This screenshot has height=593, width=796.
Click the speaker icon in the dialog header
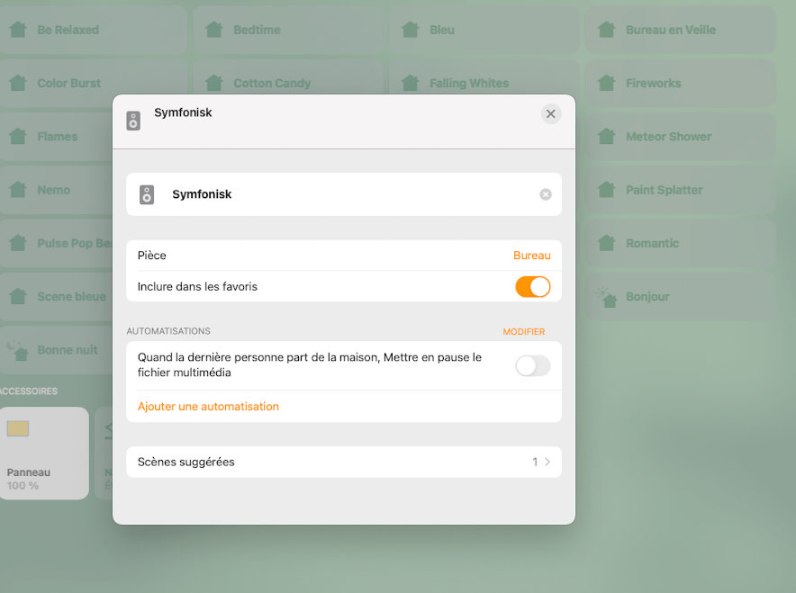coord(133,121)
